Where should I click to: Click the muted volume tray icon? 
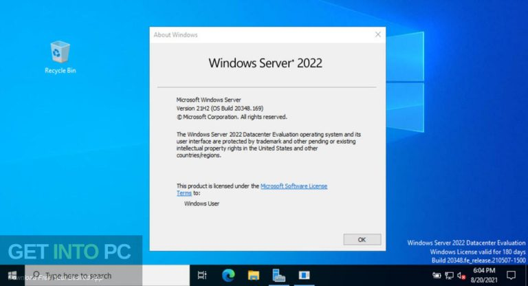pyautogui.click(x=461, y=276)
